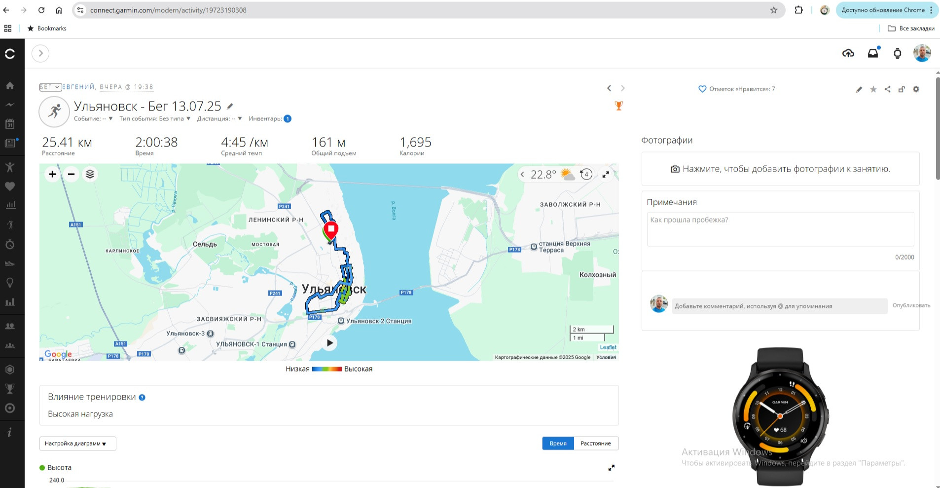
Task: Click the comment input field
Action: coord(779,306)
